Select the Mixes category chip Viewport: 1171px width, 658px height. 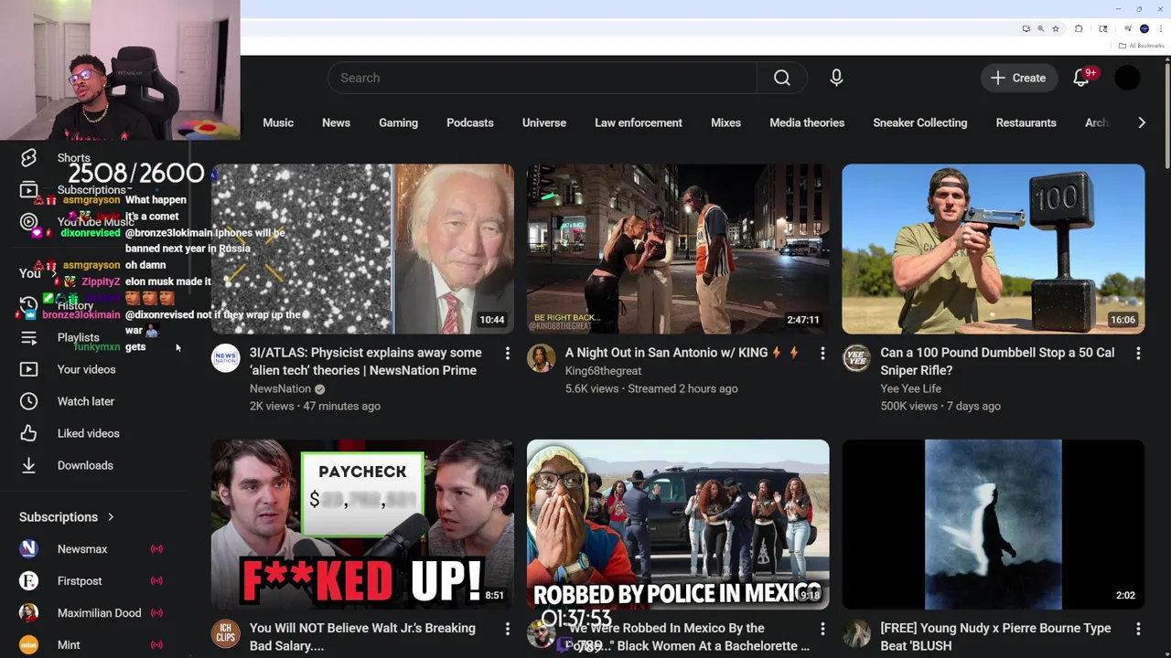coord(725,122)
